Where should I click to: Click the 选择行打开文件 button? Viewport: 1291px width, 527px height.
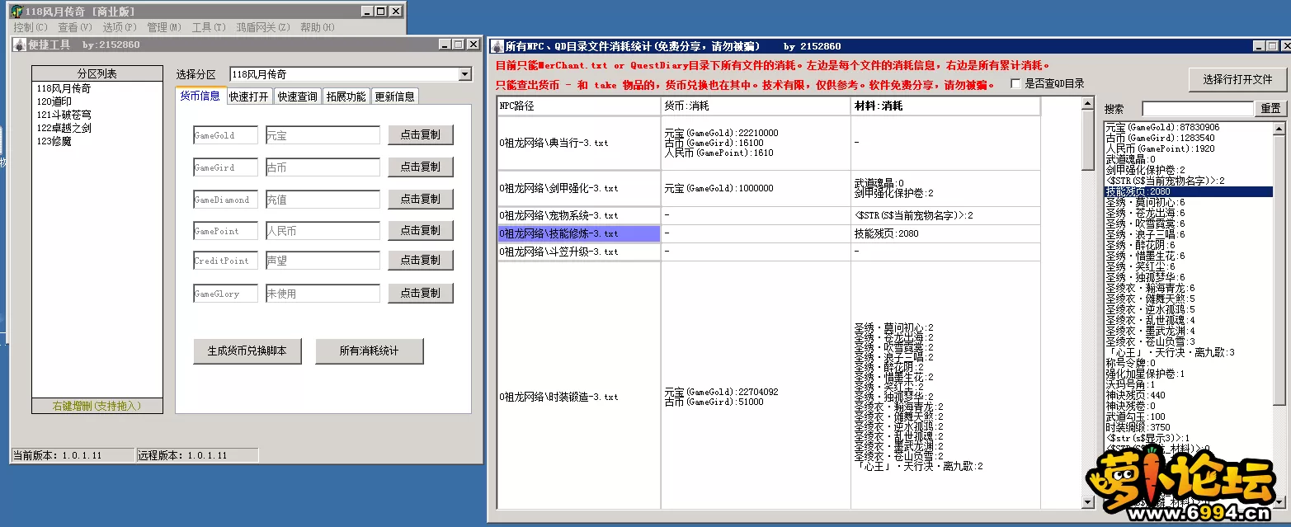click(1237, 79)
